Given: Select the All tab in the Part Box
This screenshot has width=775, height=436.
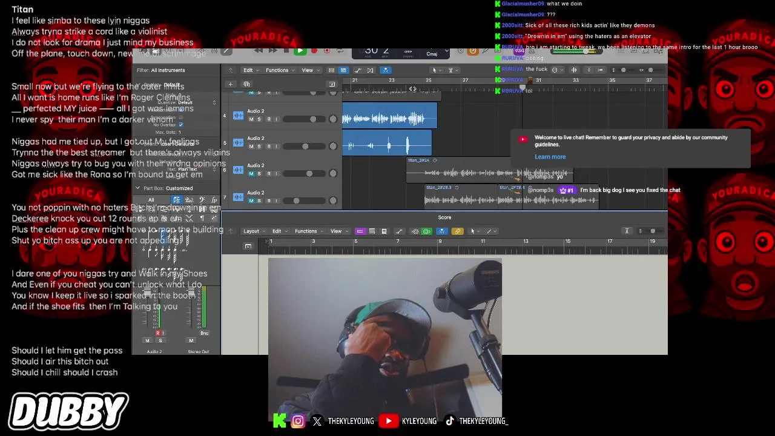Looking at the screenshot, I should pyautogui.click(x=151, y=200).
